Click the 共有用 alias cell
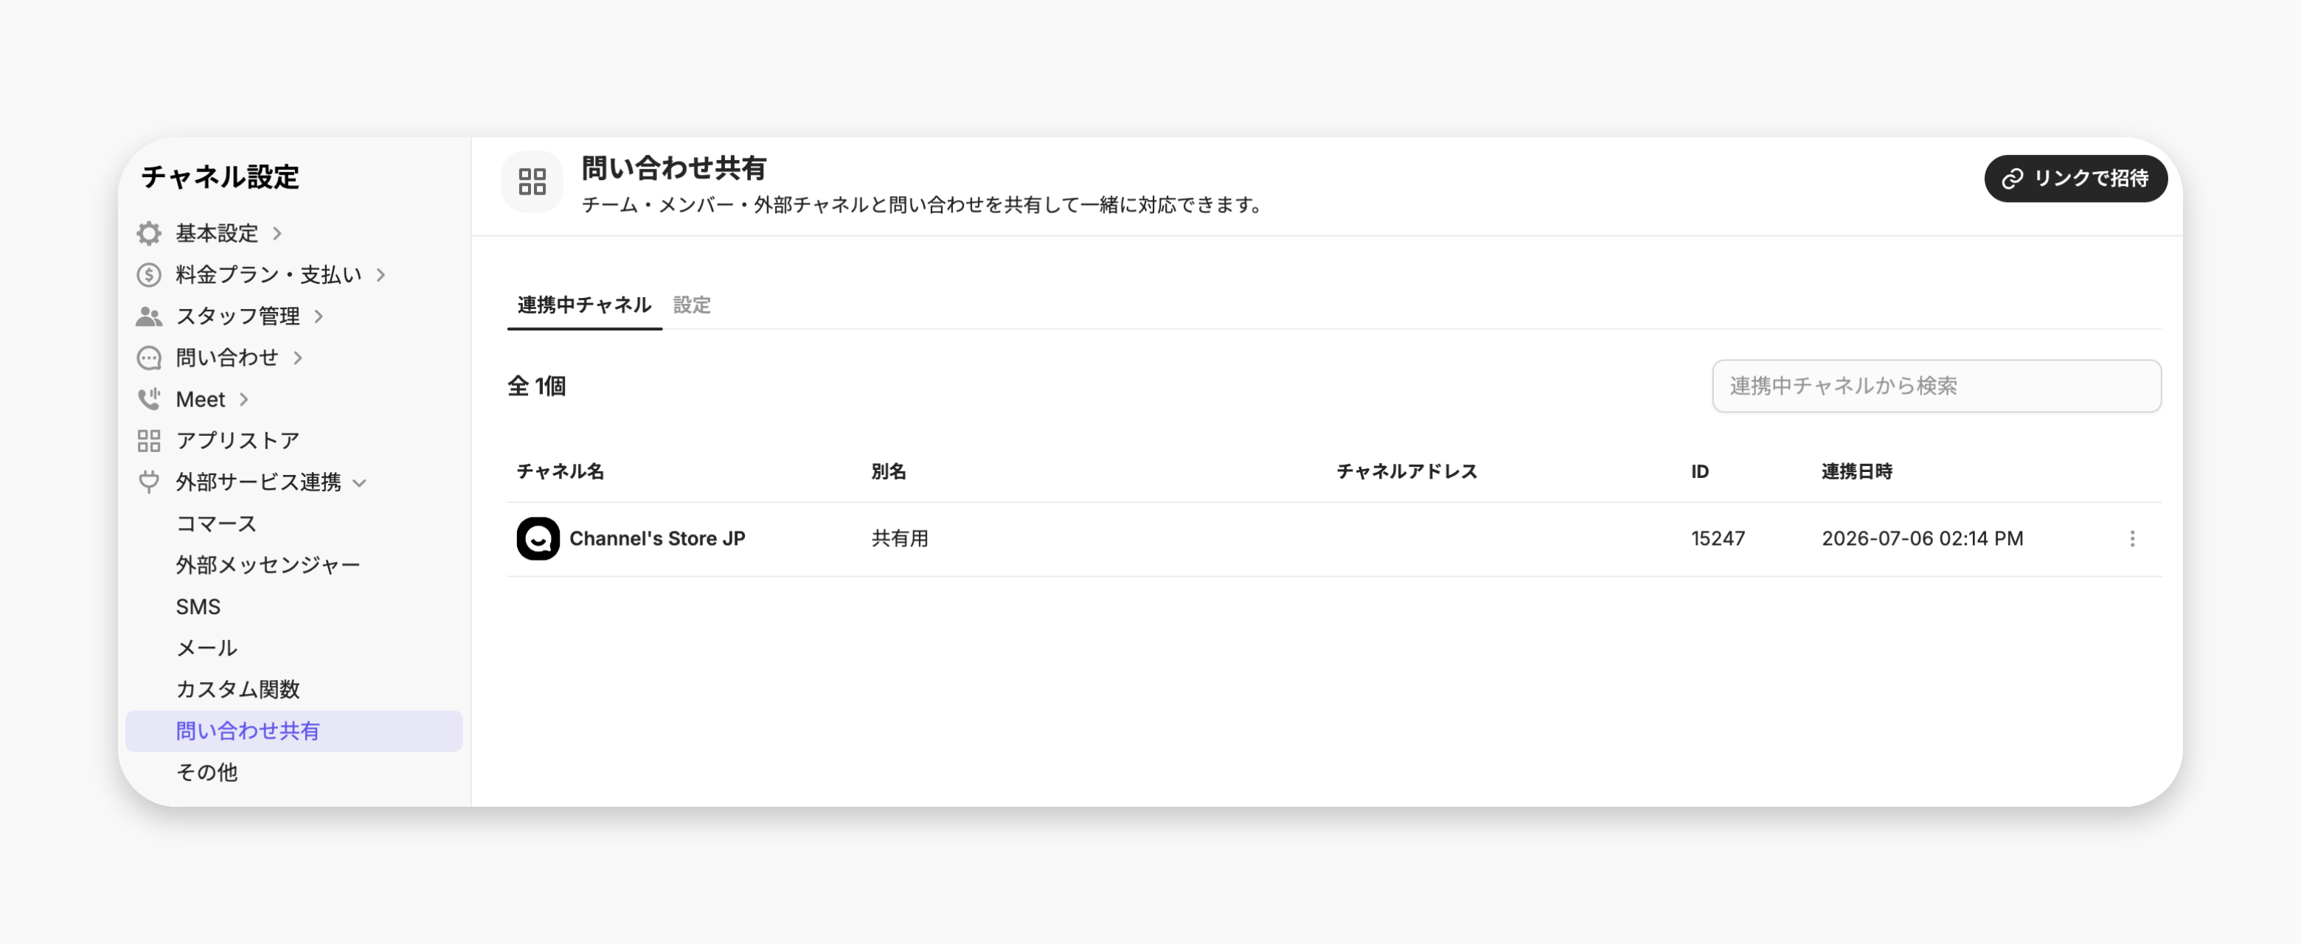The width and height of the screenshot is (2301, 944). tap(900, 538)
